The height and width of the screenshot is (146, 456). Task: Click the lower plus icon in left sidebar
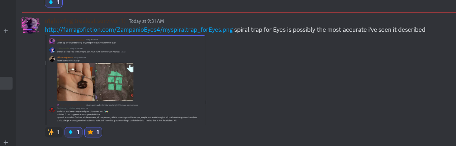tap(6, 142)
